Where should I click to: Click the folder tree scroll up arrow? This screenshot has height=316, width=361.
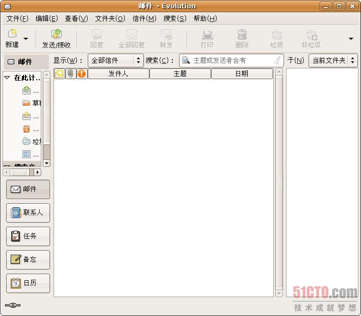coord(47,75)
